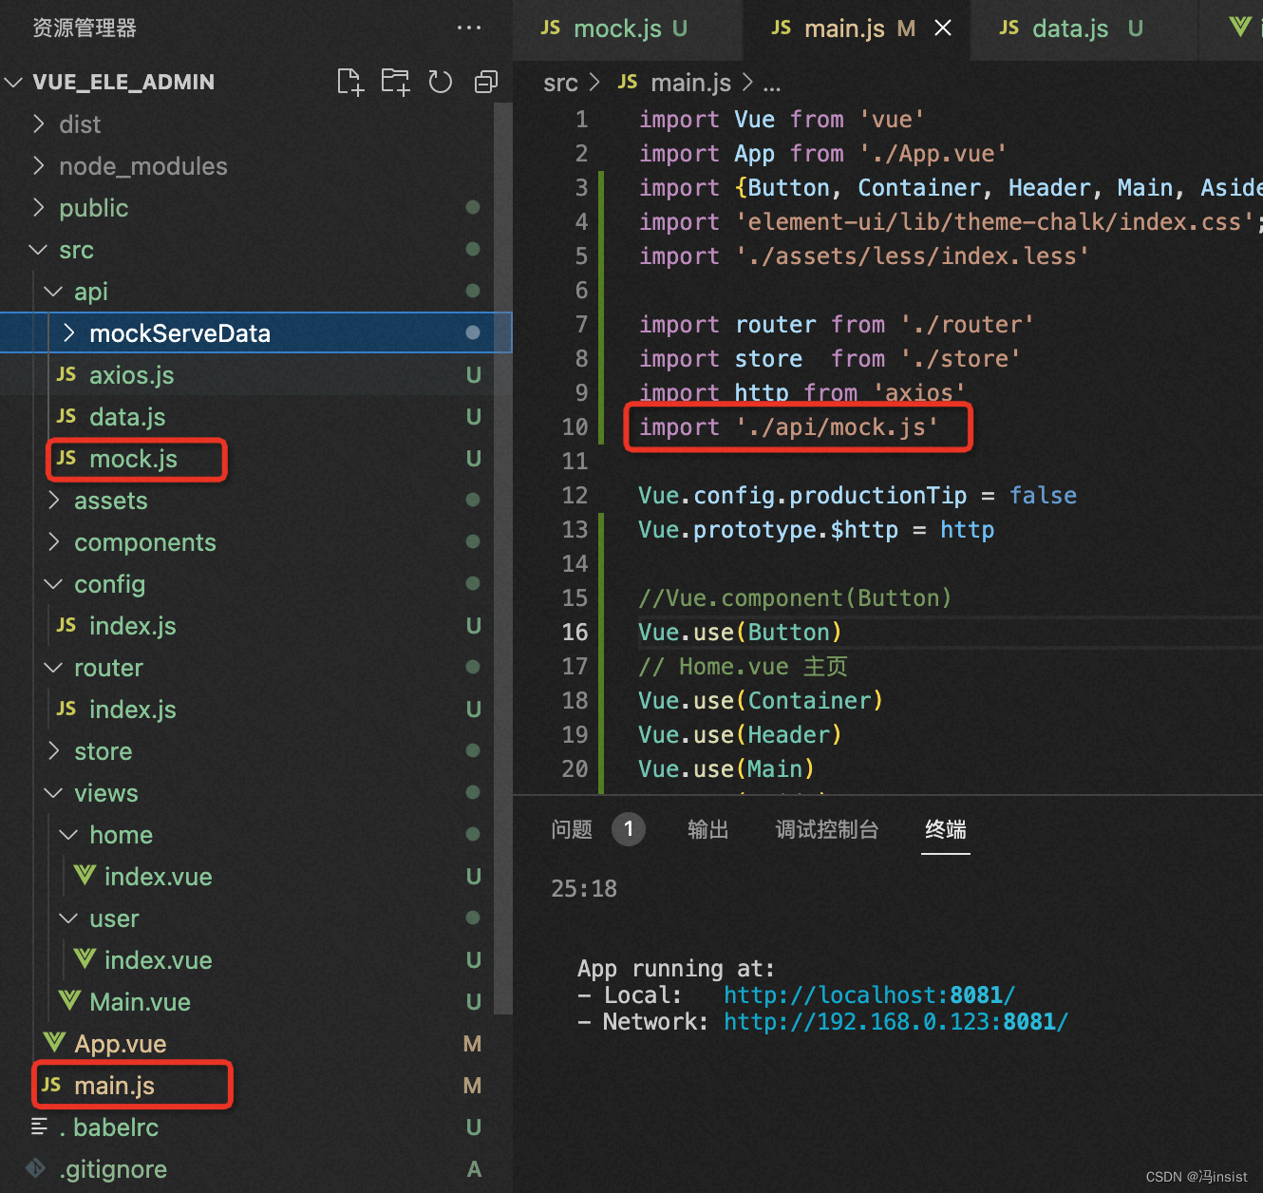
Task: Open the .babelrc file
Action: (x=256, y=1127)
